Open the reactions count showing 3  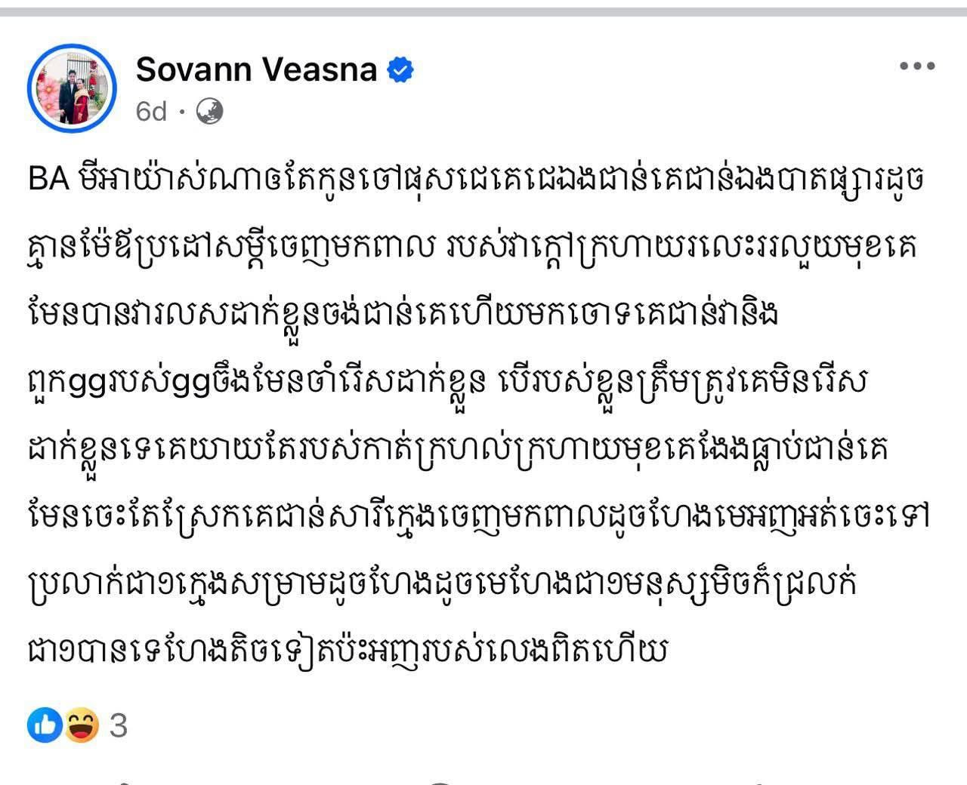(119, 726)
